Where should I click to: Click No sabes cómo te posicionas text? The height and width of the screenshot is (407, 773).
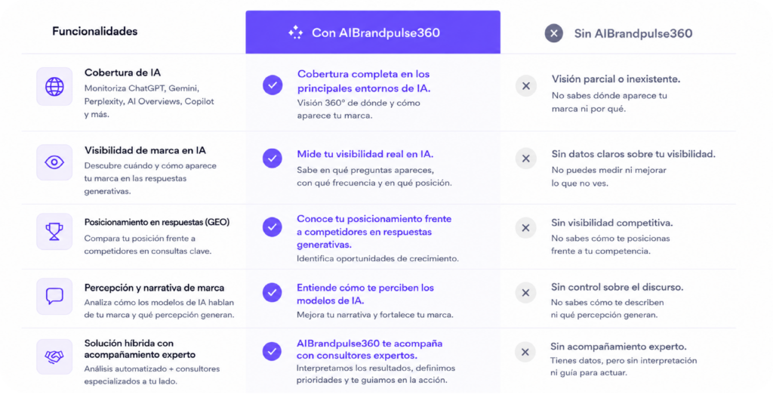[x=610, y=245]
